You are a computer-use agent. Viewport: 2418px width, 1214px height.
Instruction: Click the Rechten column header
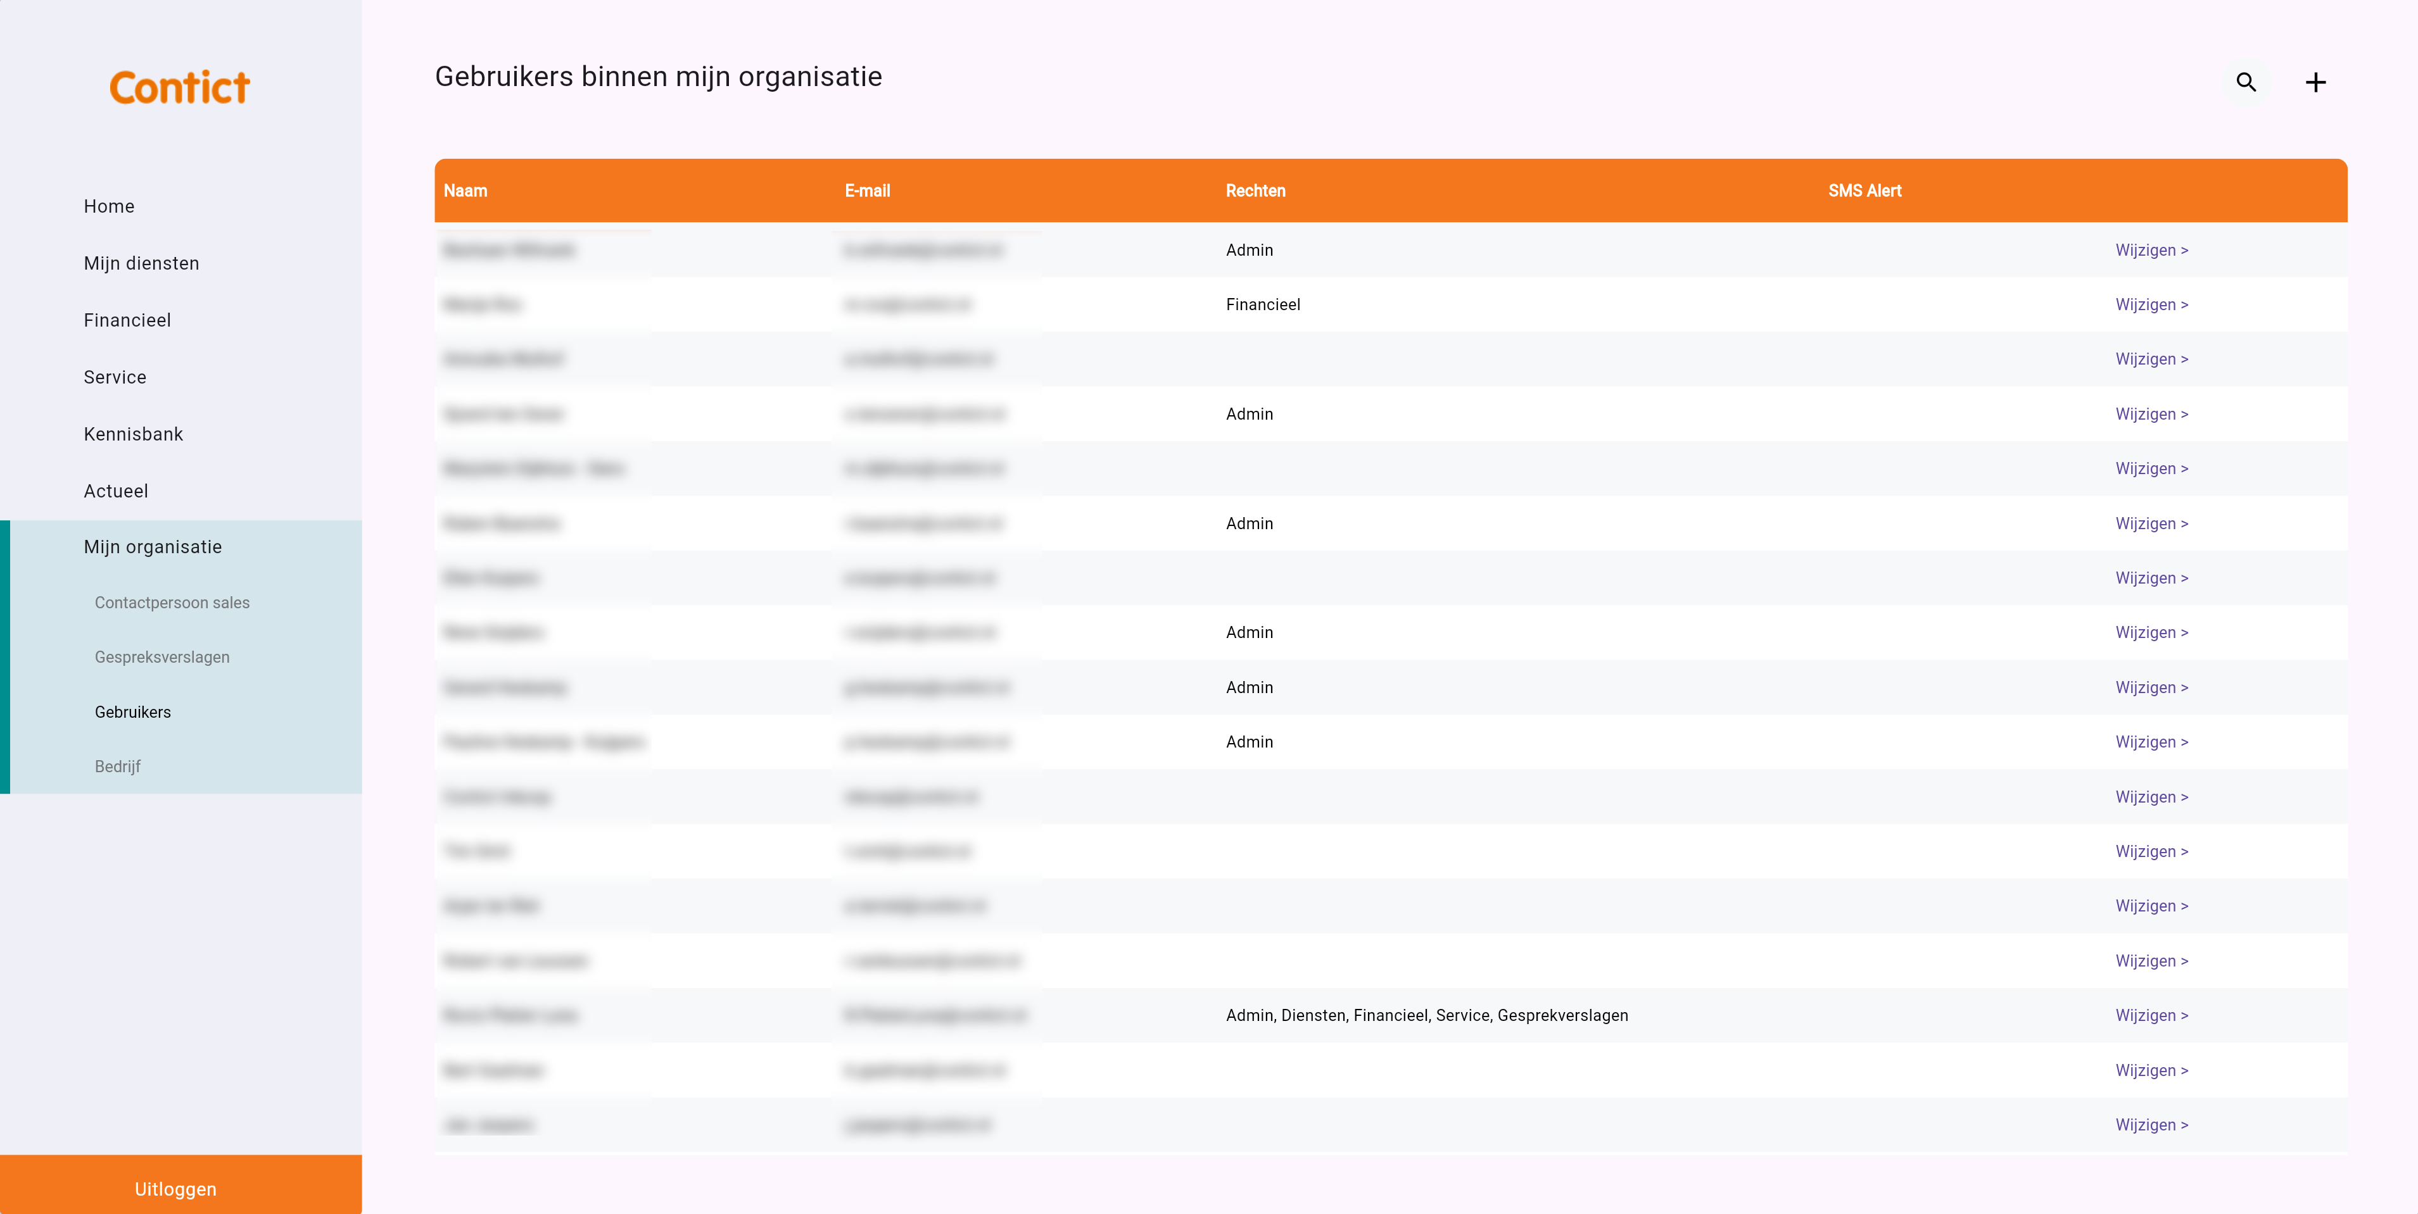tap(1255, 191)
